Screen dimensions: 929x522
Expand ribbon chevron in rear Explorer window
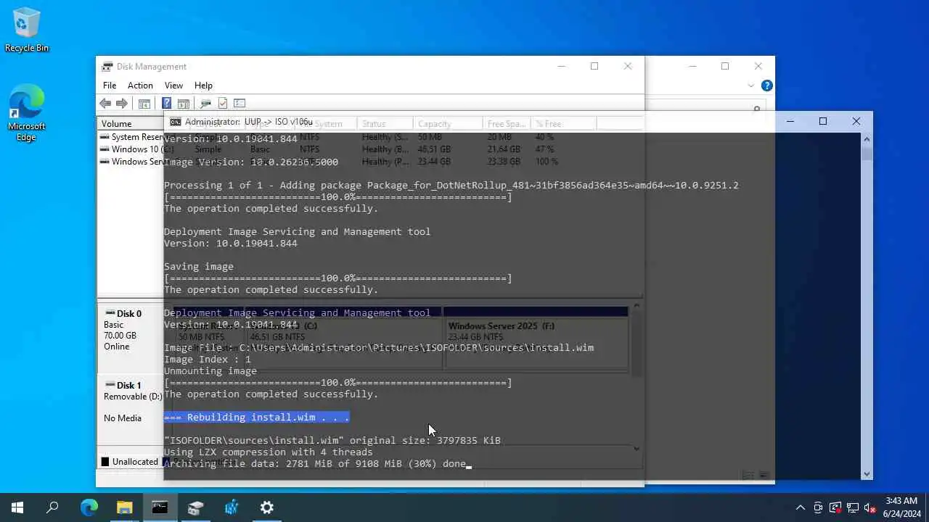[751, 86]
